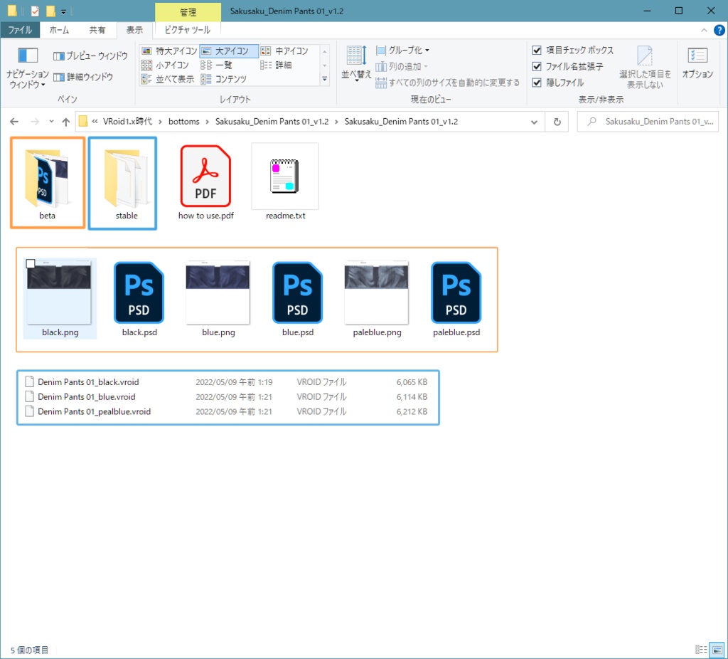Open the ファイル menu tab
Screen dimensions: 728x659
20,30
